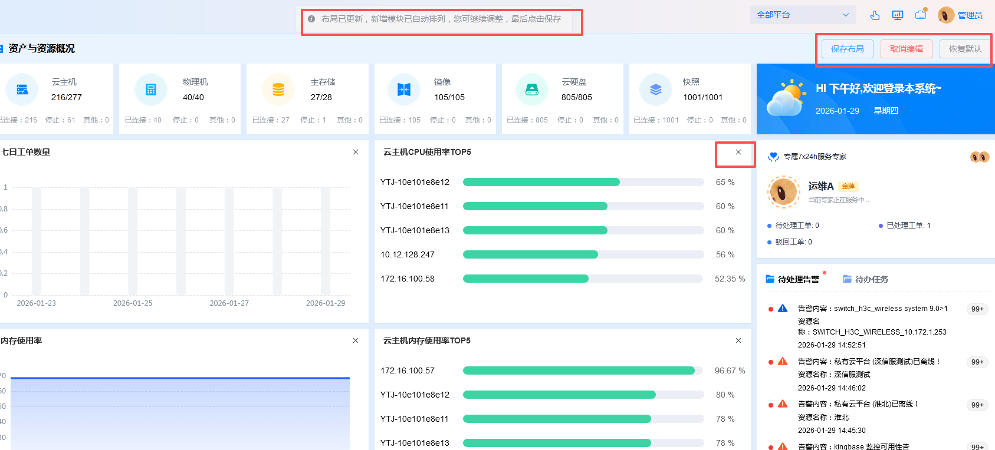Click 99+ badge of switch_h3c_wireless alert
The height and width of the screenshot is (450, 995).
(977, 309)
